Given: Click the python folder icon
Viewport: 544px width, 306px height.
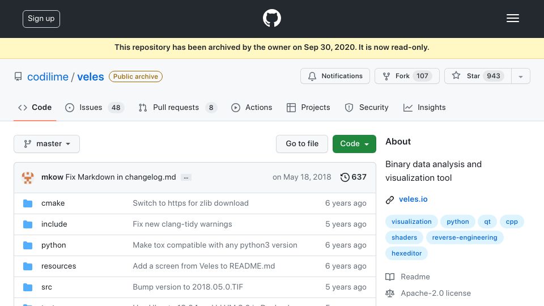Looking at the screenshot, I should pyautogui.click(x=28, y=245).
